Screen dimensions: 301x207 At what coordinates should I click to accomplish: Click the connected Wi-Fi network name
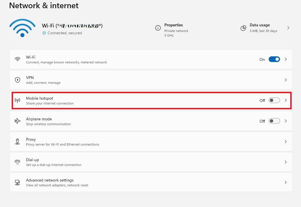72,25
